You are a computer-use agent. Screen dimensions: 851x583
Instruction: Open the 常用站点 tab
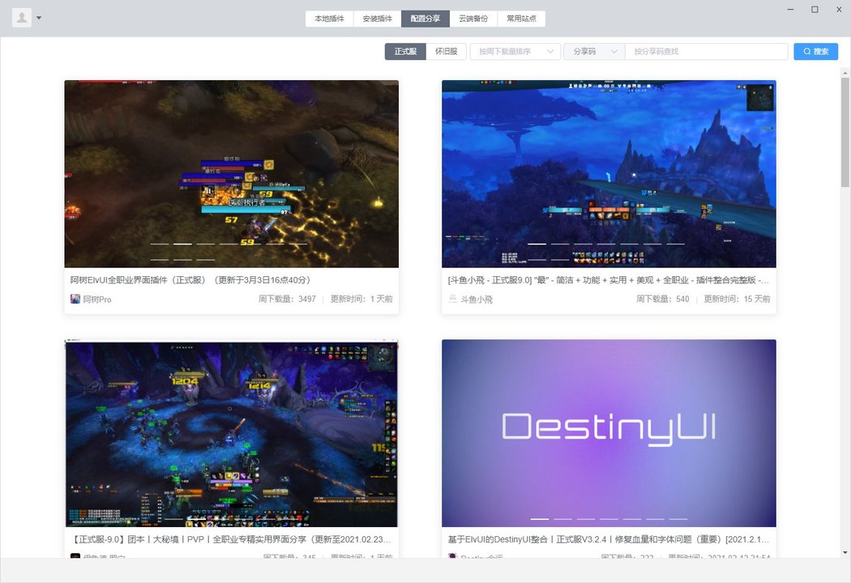523,17
